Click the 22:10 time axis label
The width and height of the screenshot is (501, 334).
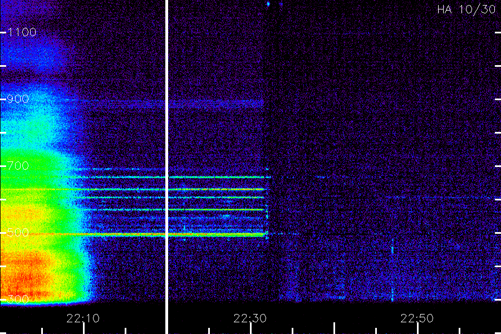[83, 318]
